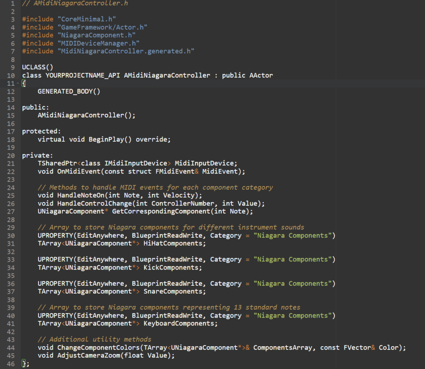Click the SnareComponents array declaration

[x=122, y=292]
